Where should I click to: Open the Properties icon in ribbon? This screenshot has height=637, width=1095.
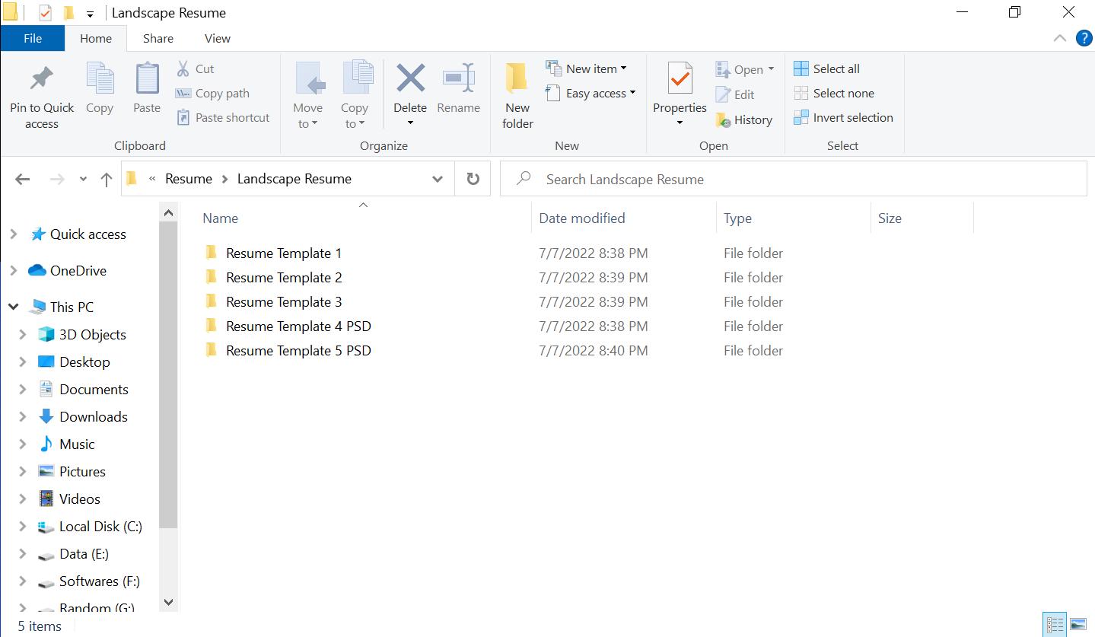[x=680, y=79]
